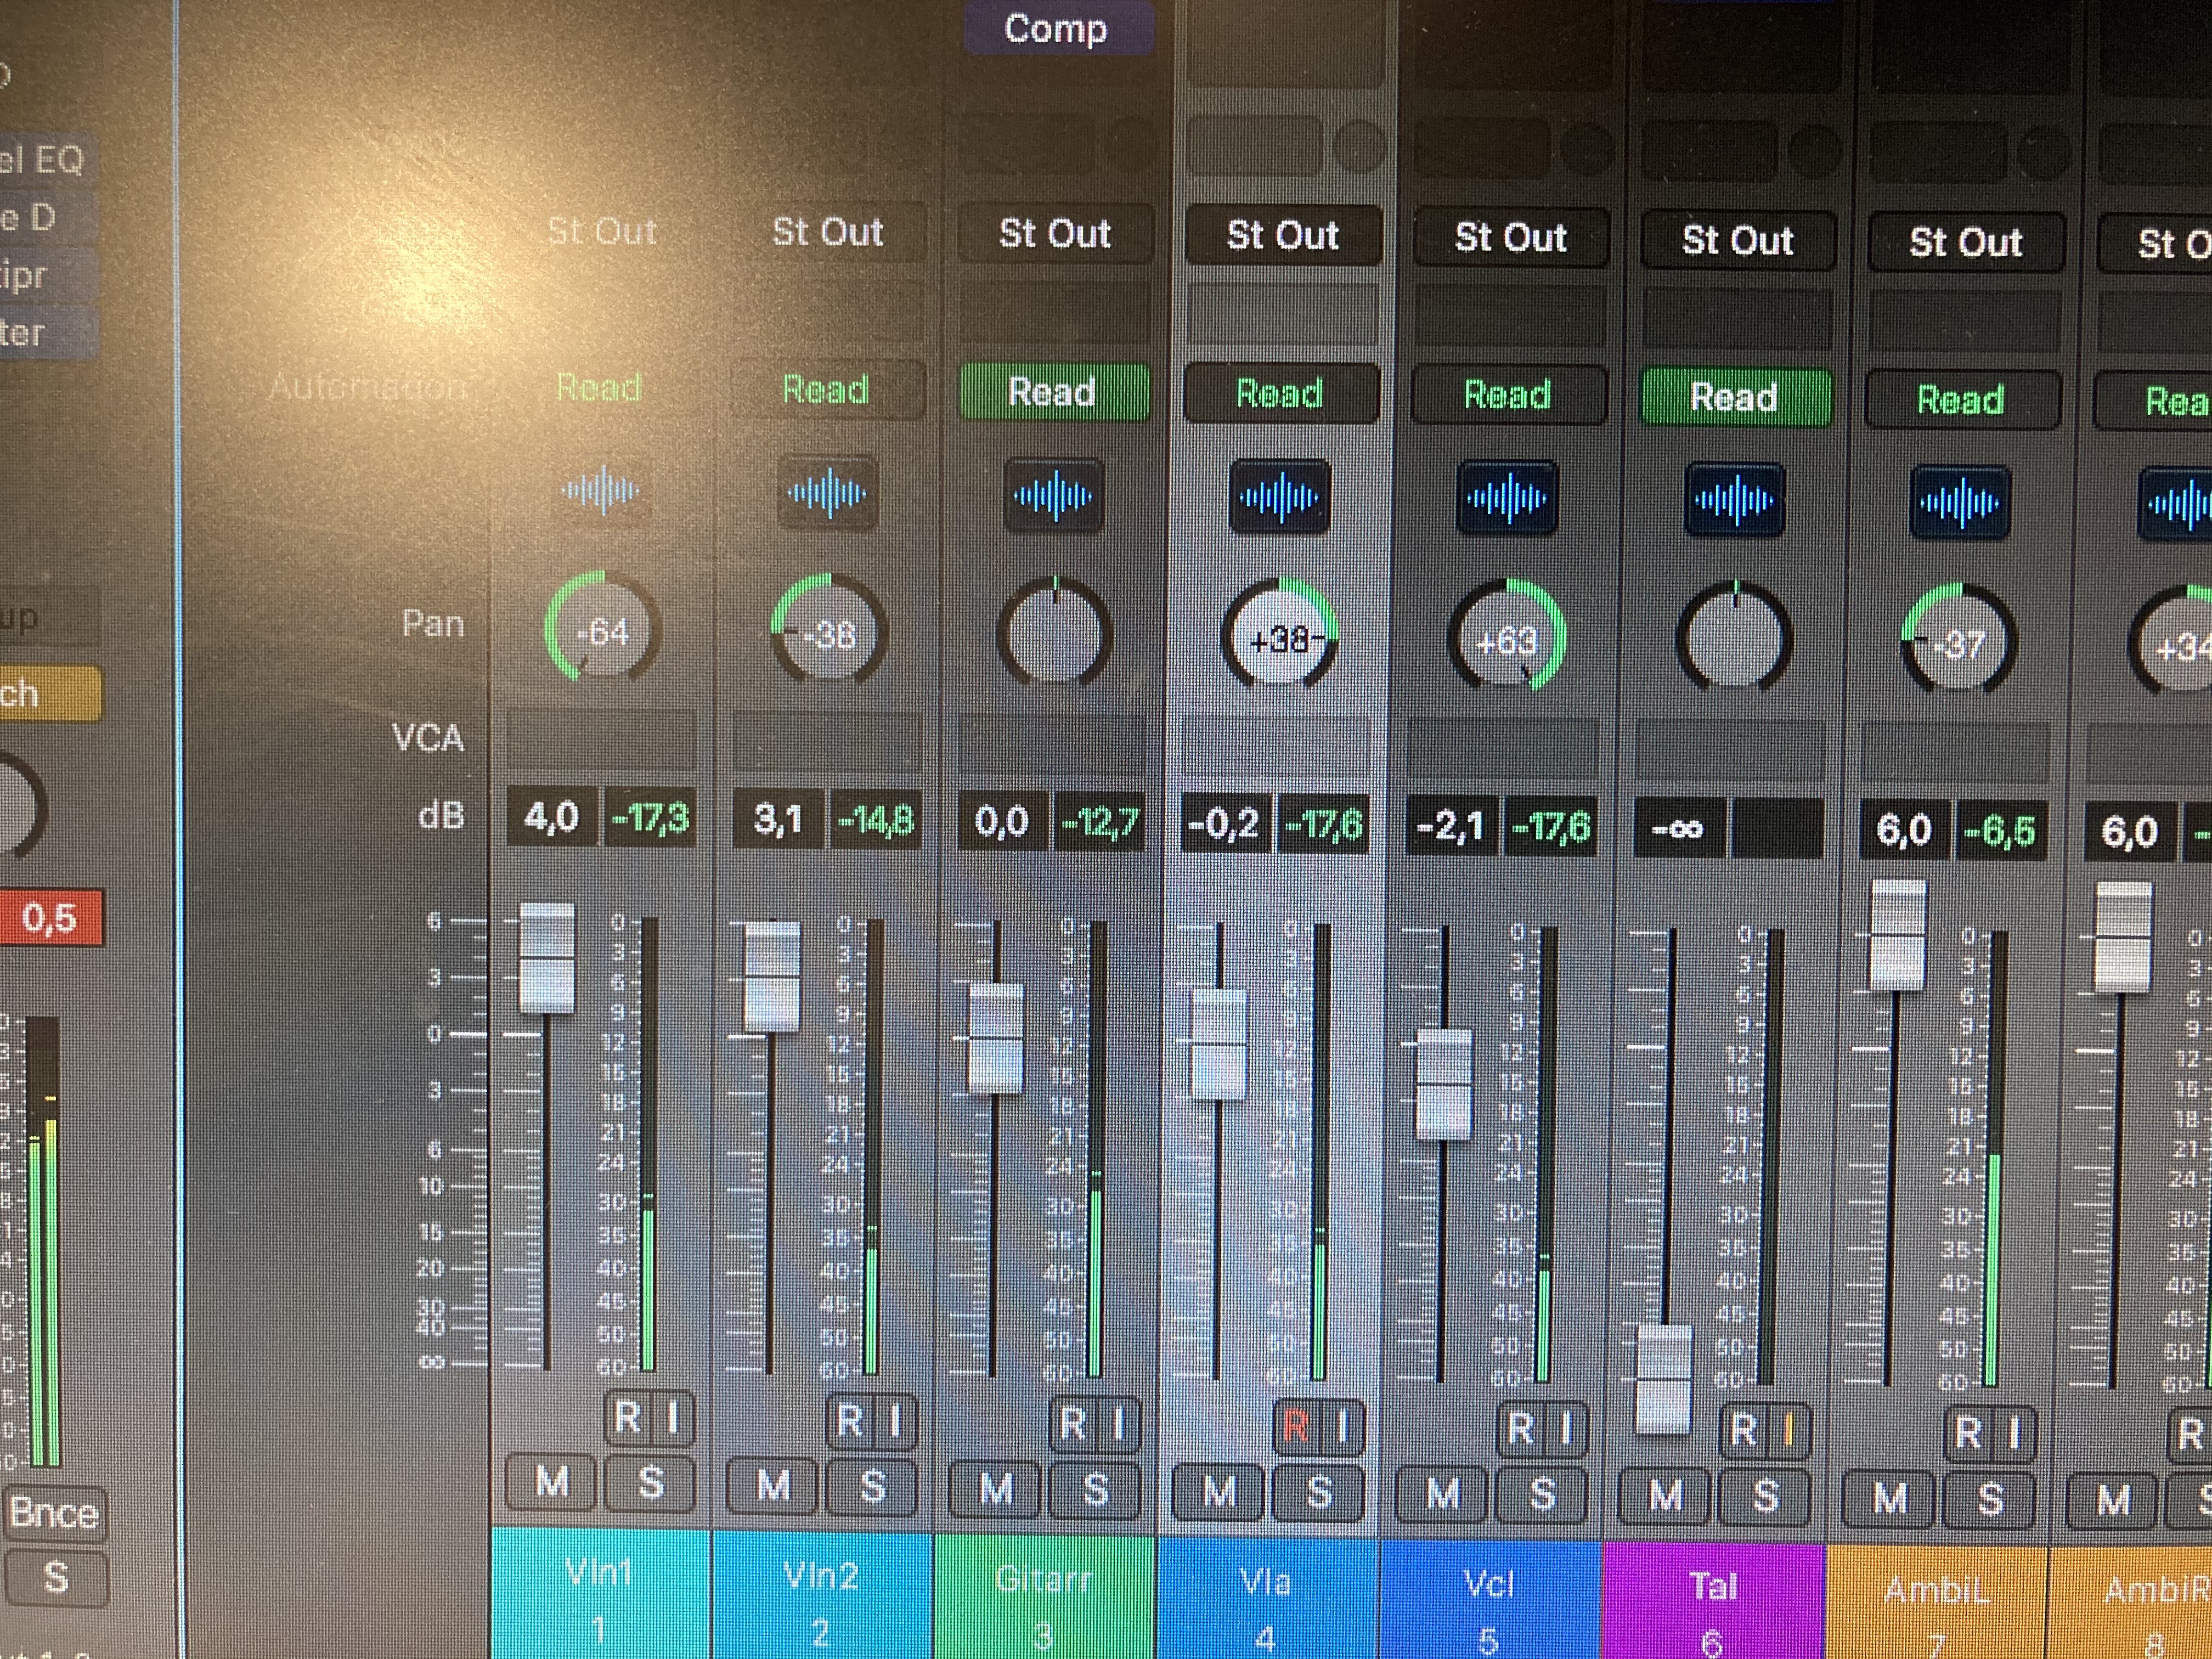The image size is (2212, 1659).
Task: Open the St Out output menu on Vla
Action: (1283, 236)
